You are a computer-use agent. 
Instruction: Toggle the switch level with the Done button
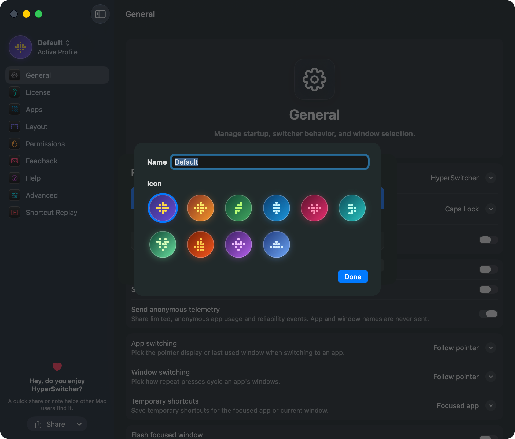click(x=488, y=269)
